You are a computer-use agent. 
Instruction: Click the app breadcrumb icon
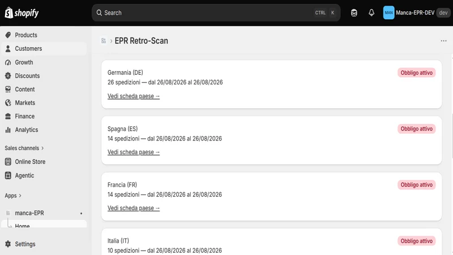click(x=104, y=41)
